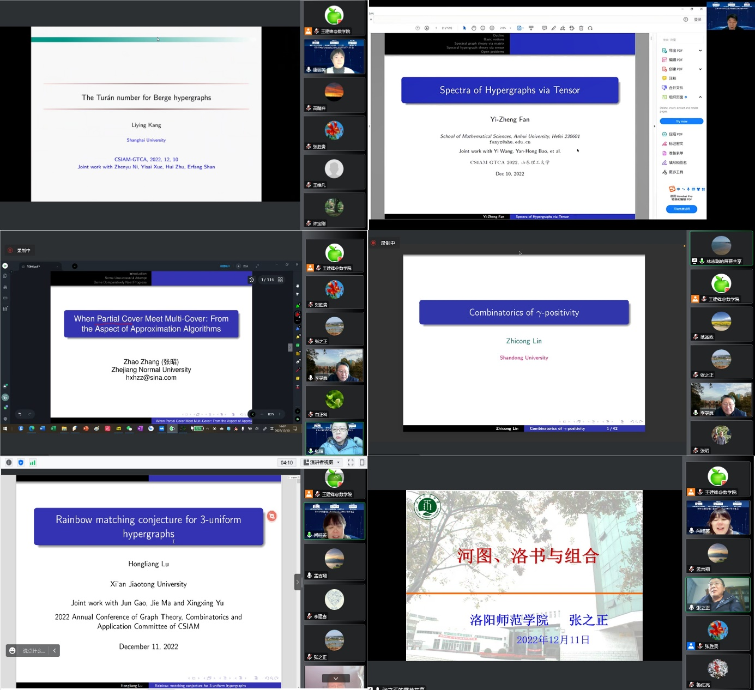The height and width of the screenshot is (690, 755).
Task: Open Windows Start menu in shared taskbar
Action: [5, 428]
